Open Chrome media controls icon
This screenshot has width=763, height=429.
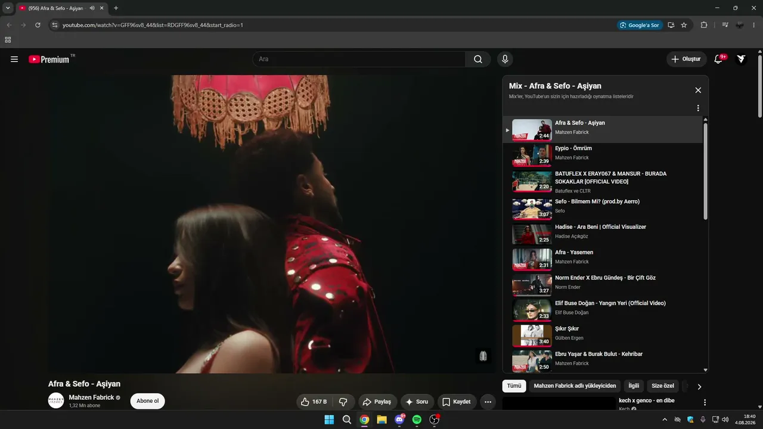click(x=725, y=25)
